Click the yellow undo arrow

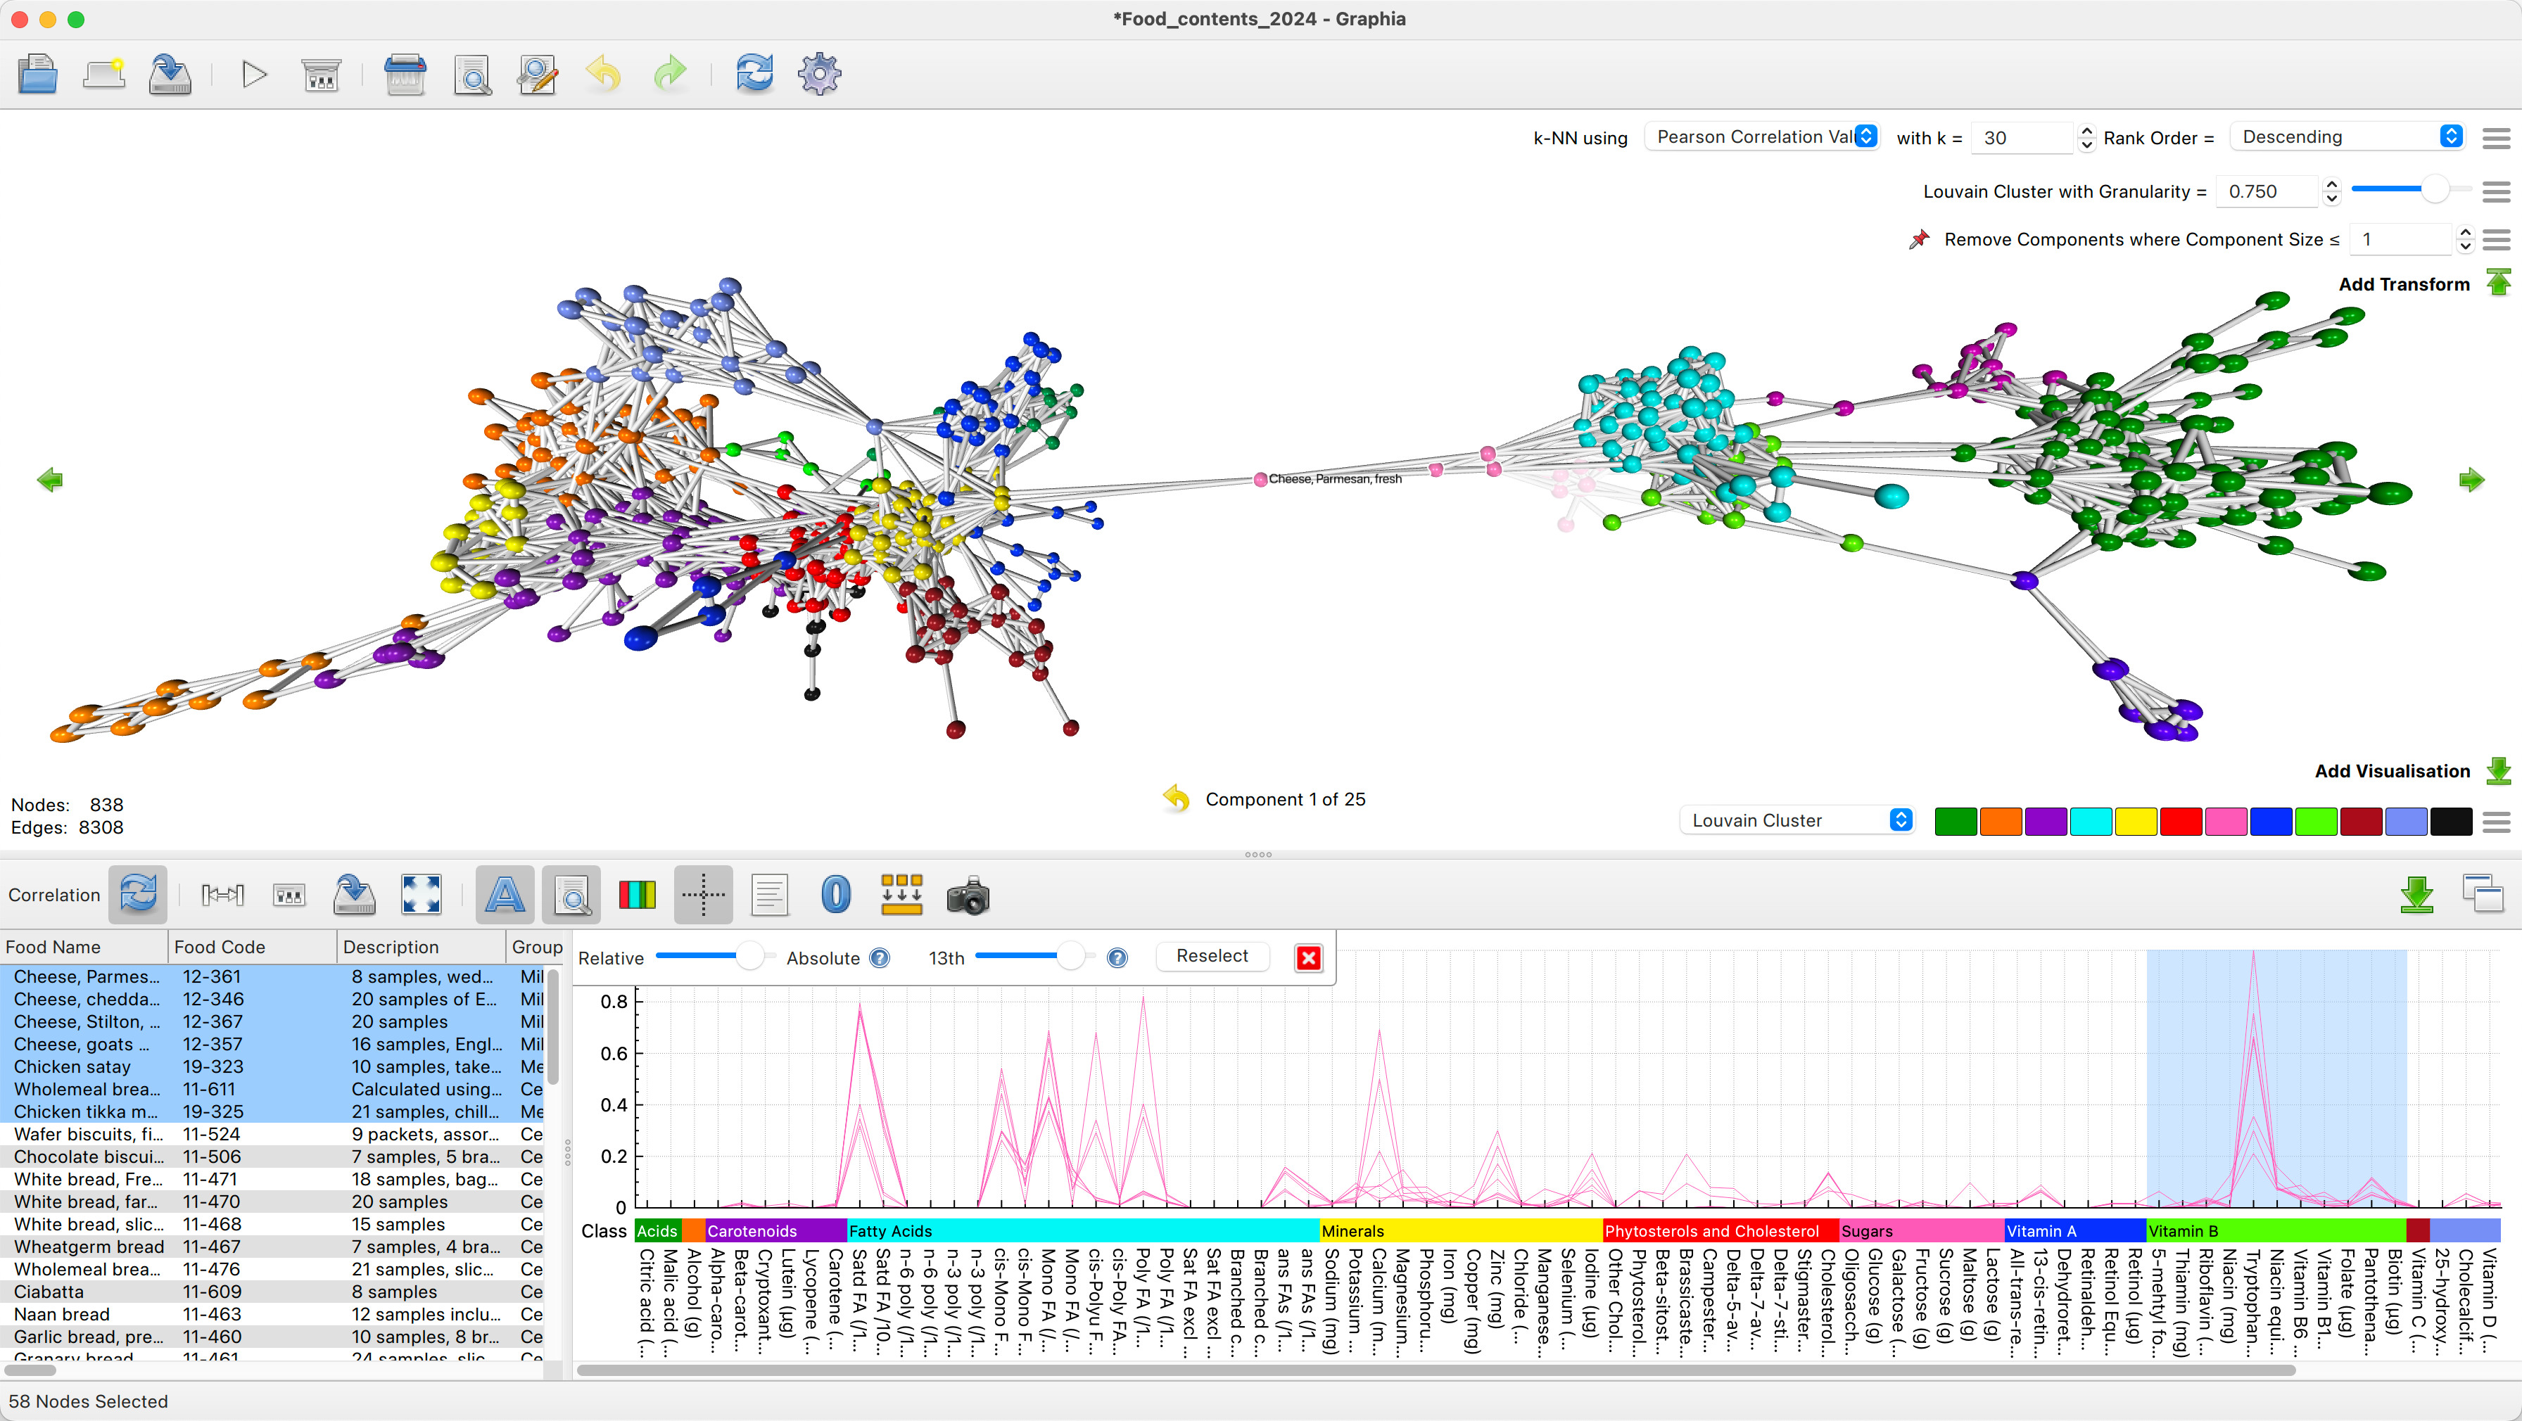(x=603, y=75)
